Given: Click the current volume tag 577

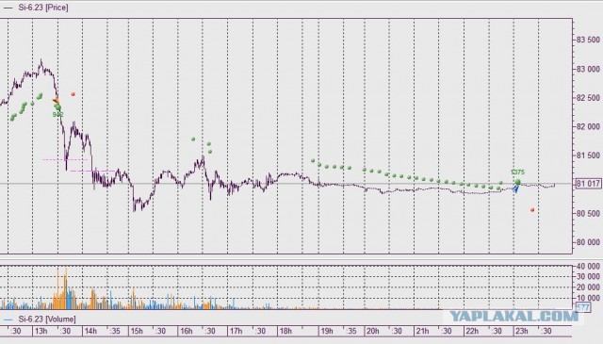Looking at the screenshot, I should click(582, 307).
